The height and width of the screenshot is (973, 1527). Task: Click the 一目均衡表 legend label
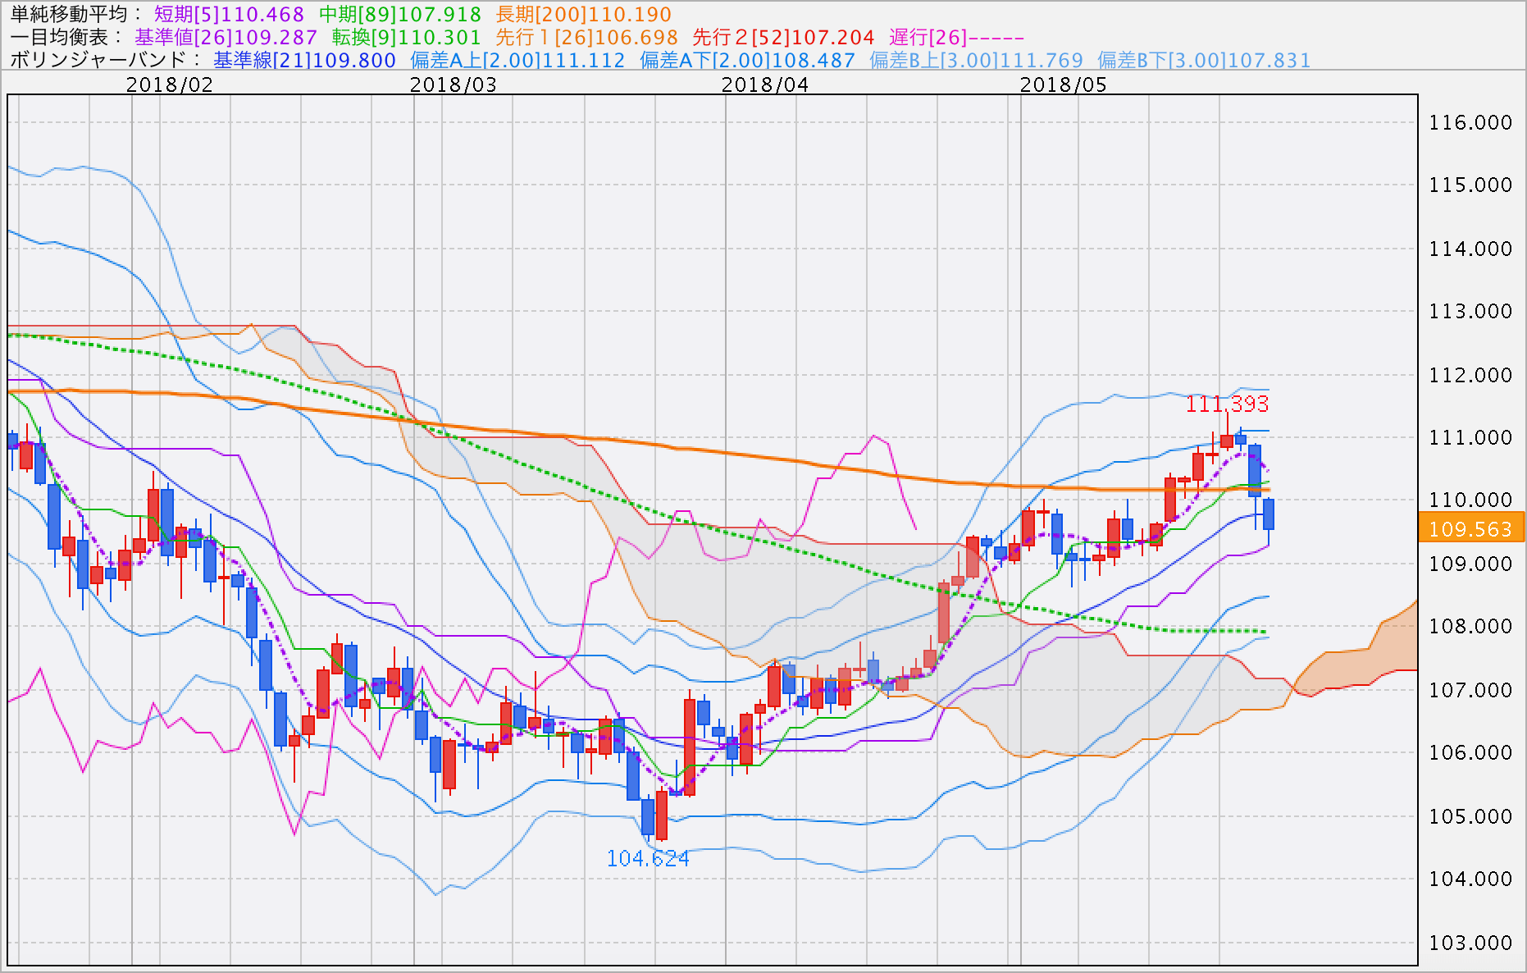coord(66,37)
